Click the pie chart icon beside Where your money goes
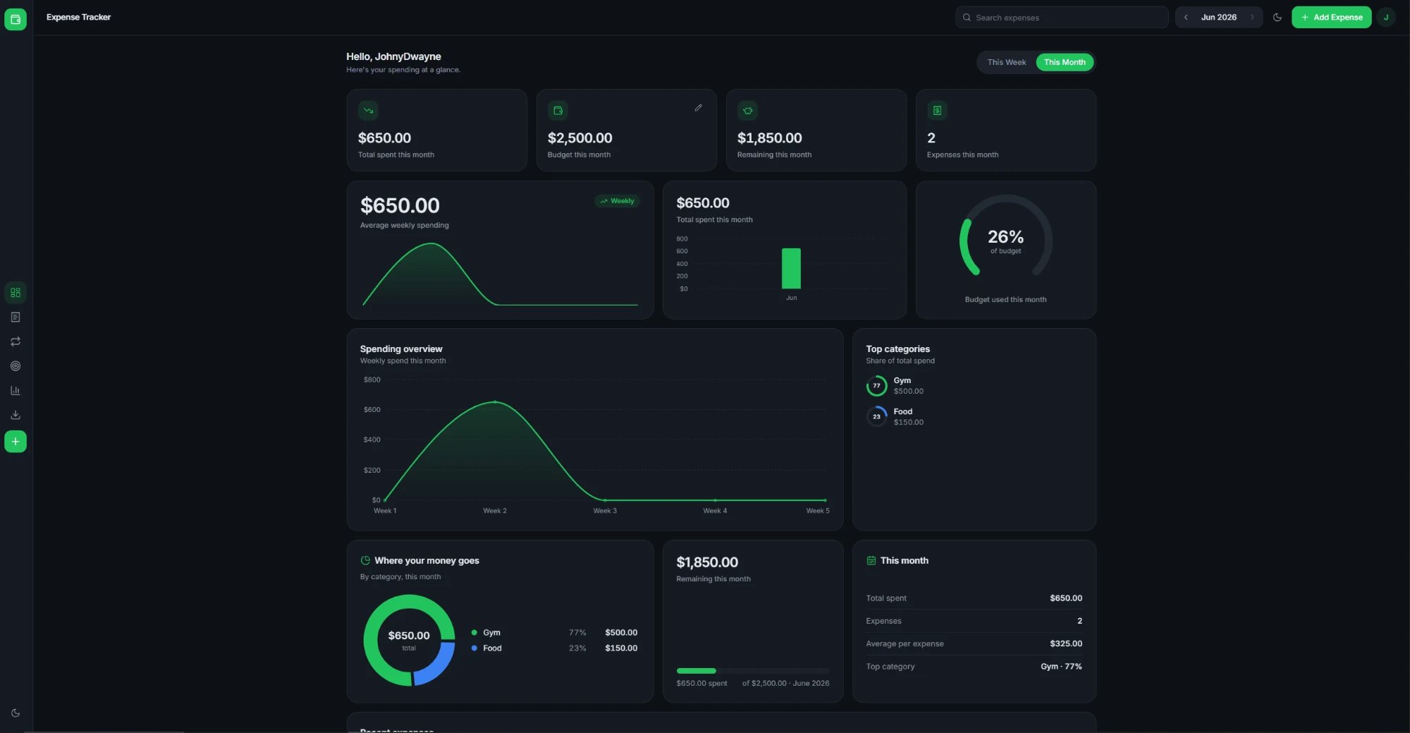The image size is (1410, 733). 365,561
